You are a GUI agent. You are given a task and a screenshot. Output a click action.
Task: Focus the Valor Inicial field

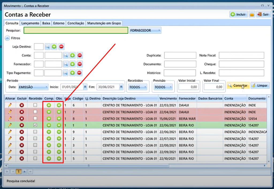pyautogui.click(x=188, y=87)
